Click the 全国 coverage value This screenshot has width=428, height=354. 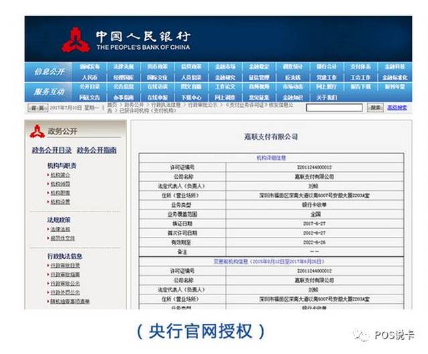click(316, 214)
